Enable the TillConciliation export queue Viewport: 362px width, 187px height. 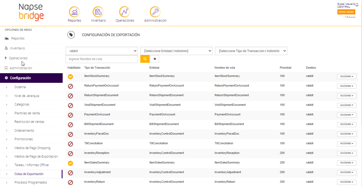point(70,144)
